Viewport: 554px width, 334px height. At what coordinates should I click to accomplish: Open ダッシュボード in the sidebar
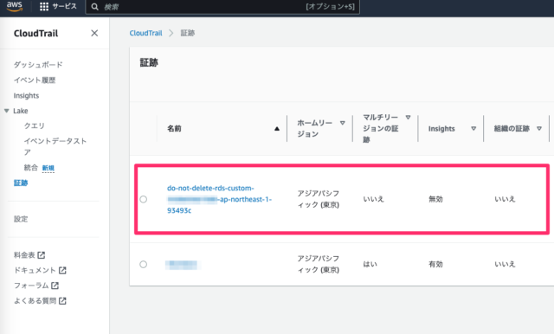coord(38,65)
